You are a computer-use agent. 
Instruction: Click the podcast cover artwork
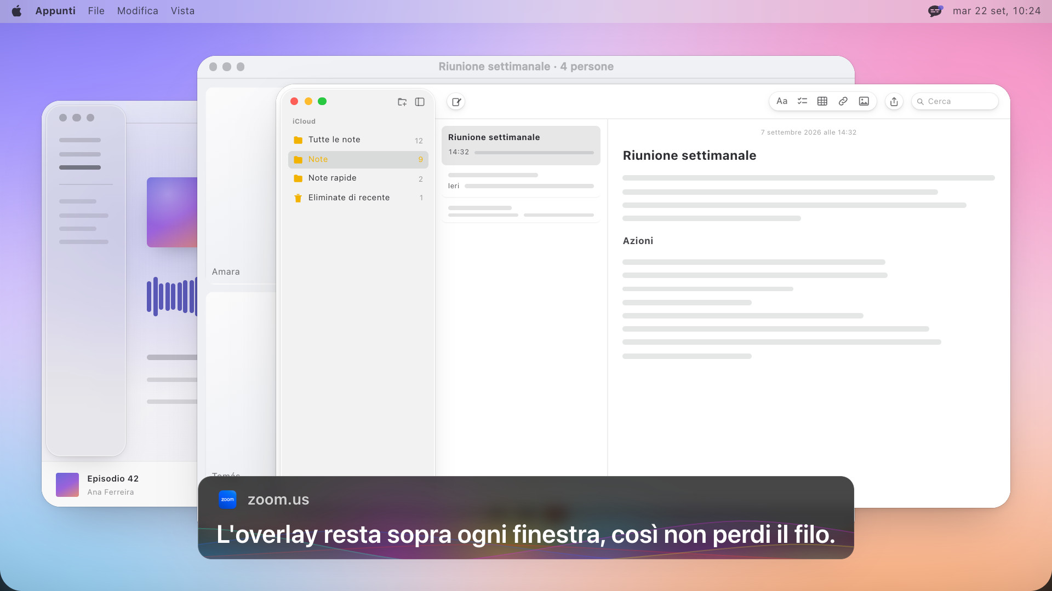(x=172, y=212)
